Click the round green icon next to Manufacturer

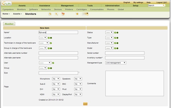pyautogui.click(x=115, y=43)
